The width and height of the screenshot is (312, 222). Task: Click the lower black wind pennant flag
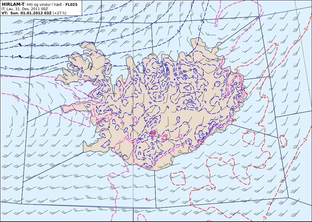(x=20, y=57)
